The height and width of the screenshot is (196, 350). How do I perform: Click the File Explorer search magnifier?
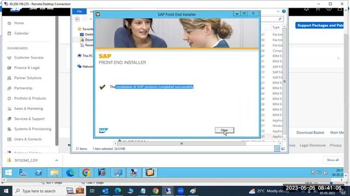point(280,19)
